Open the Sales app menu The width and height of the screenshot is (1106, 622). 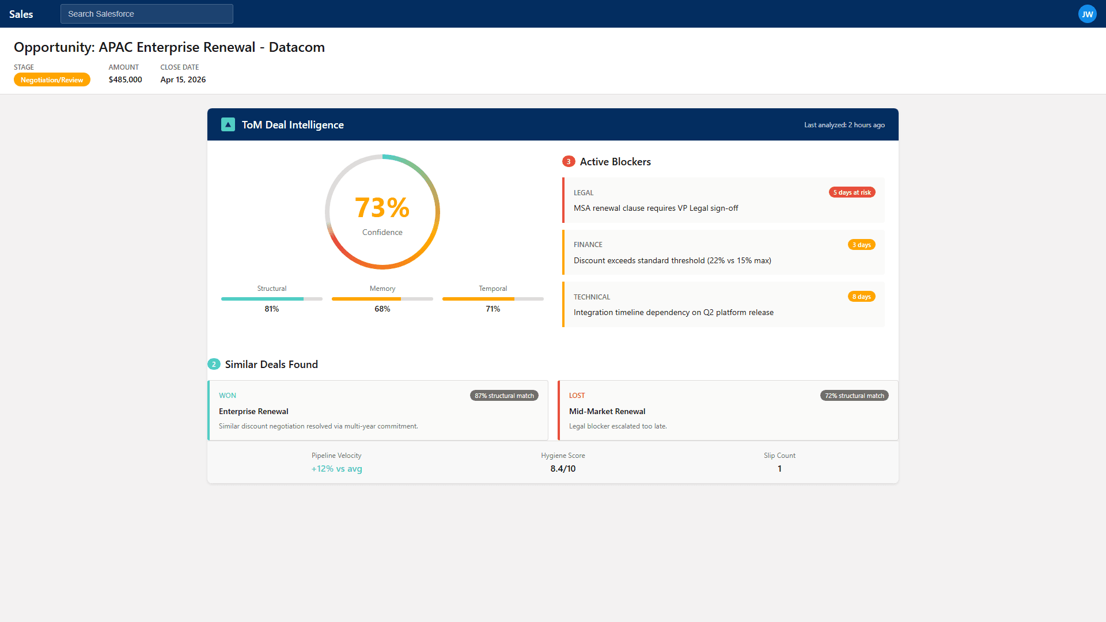pos(21,14)
